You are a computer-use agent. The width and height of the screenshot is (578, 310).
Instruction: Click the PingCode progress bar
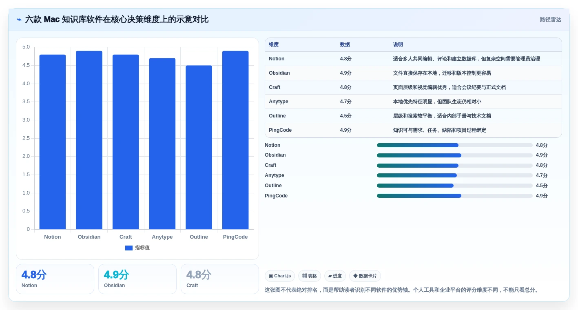coord(455,196)
